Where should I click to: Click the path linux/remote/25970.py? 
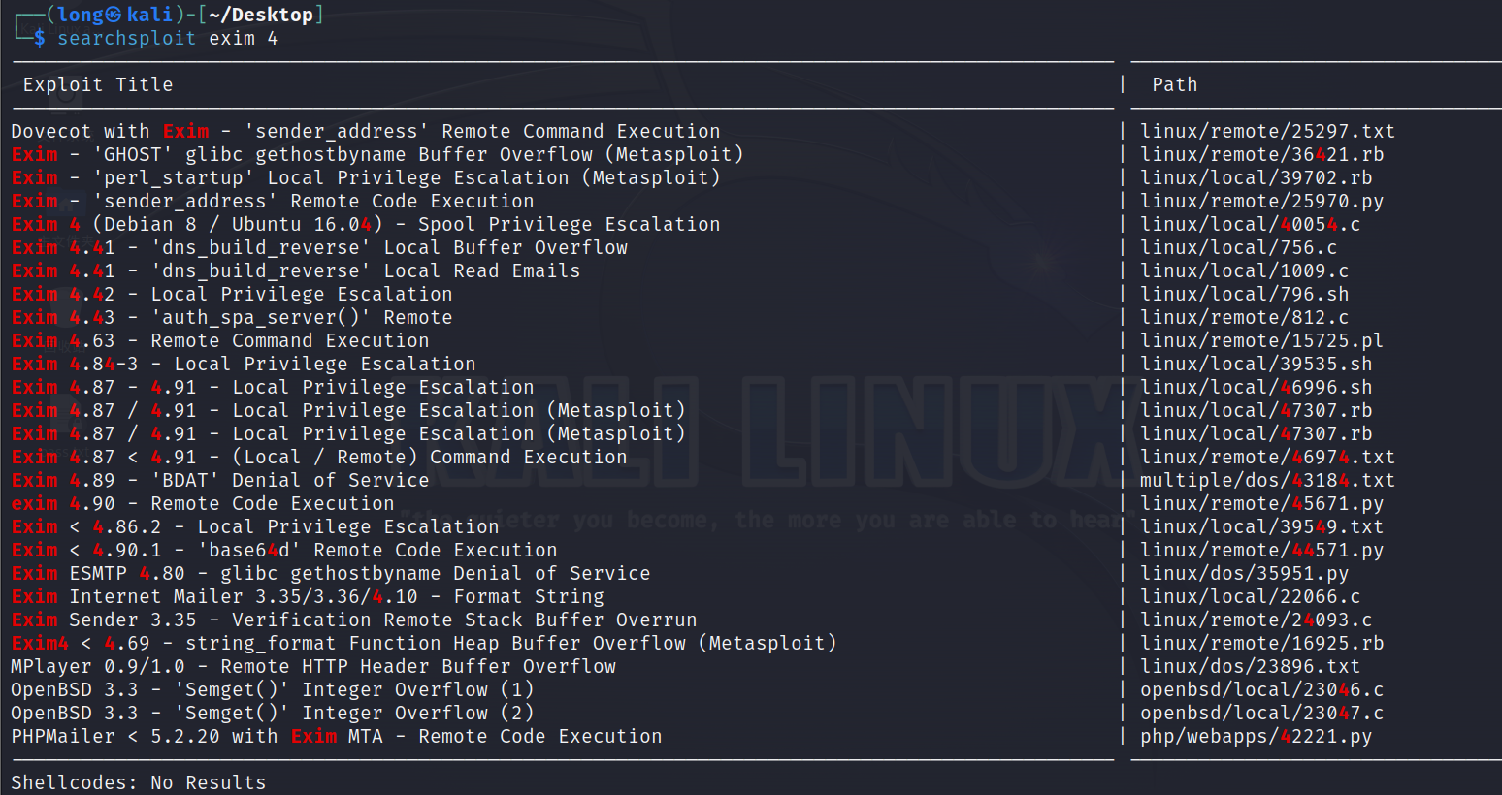point(1262,201)
